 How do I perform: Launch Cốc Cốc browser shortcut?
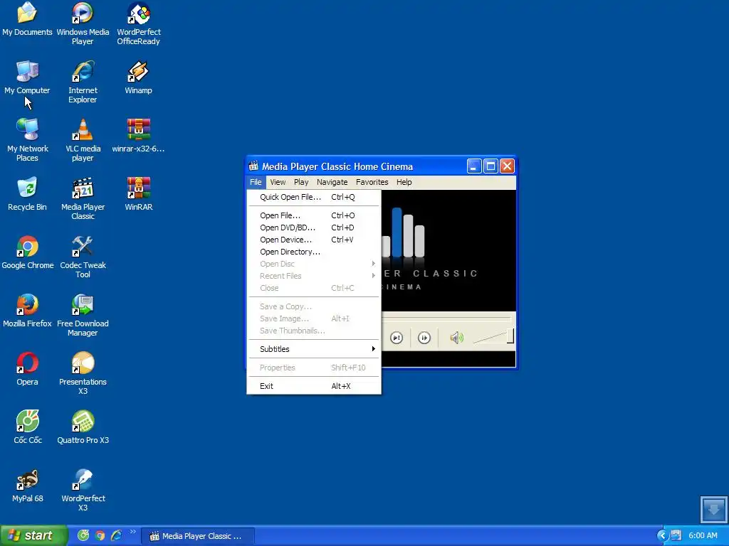tap(27, 427)
